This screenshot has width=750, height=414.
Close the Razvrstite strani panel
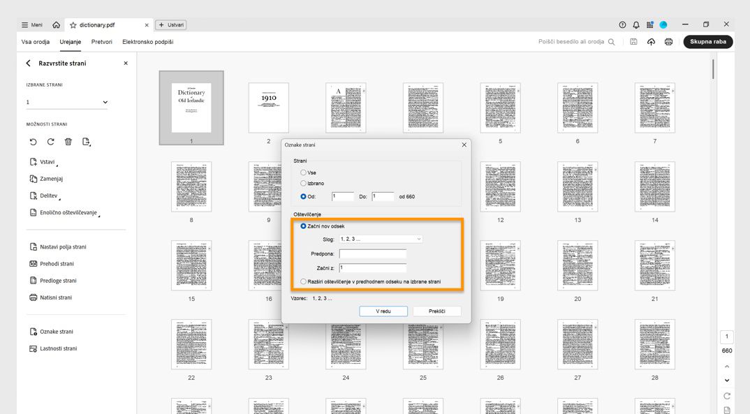pyautogui.click(x=126, y=63)
